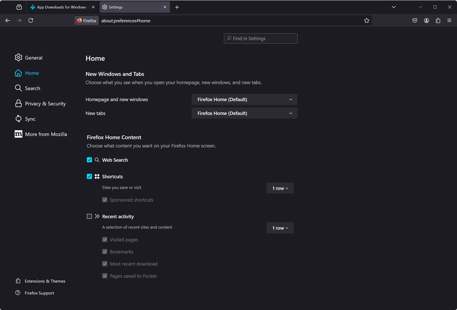Open the application hamburger menu
Viewport: 457px width, 310px height.
(x=449, y=21)
